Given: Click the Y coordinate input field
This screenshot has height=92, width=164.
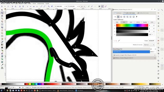Looking at the screenshot, I should coord(73,6).
